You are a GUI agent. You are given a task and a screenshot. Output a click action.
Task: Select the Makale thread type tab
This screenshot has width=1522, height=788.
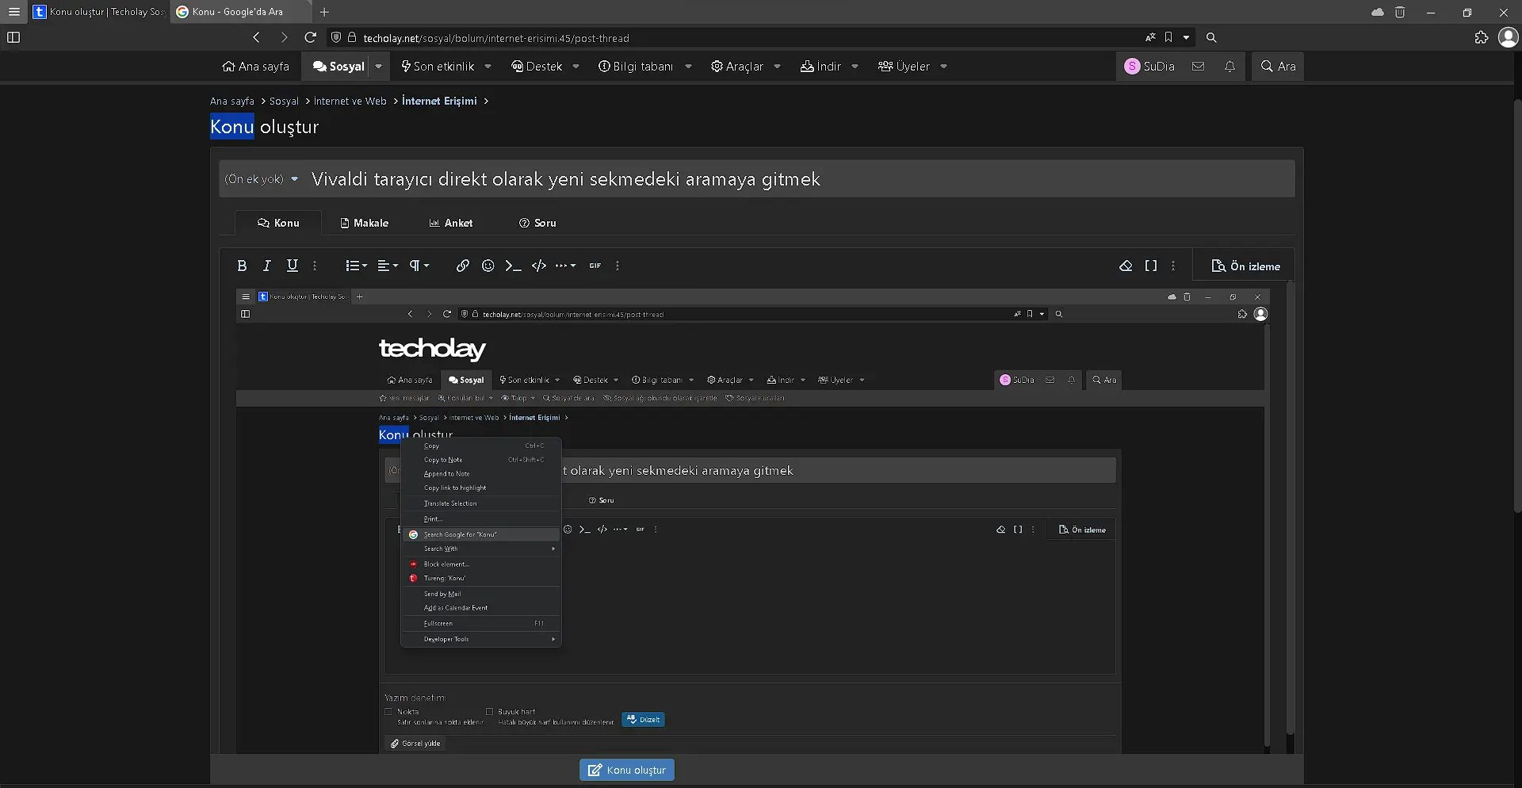[x=364, y=223]
